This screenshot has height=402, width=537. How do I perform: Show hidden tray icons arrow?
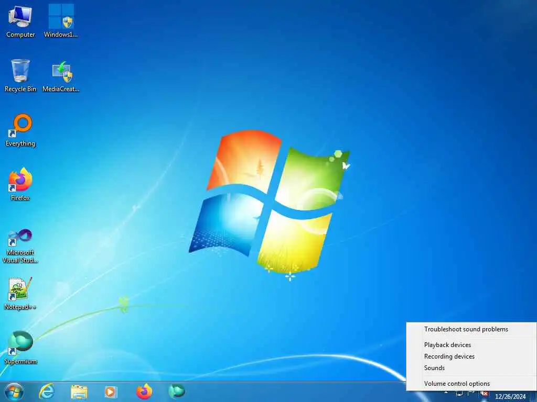pos(446,393)
